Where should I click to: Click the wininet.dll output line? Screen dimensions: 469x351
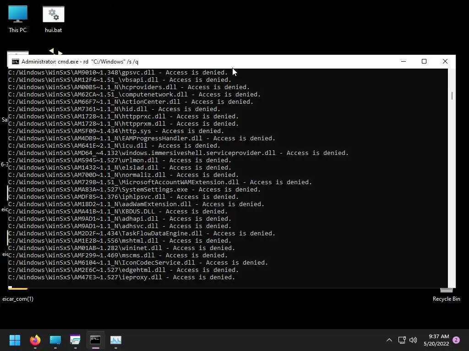121,248
